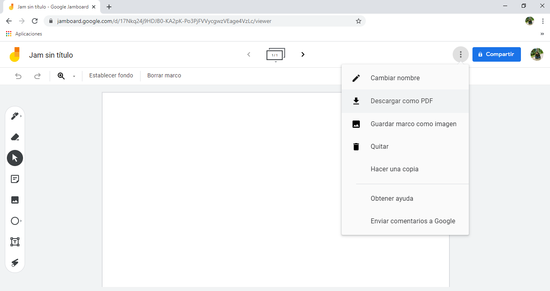View site information via the lock icon
The width and height of the screenshot is (550, 291).
(x=51, y=21)
